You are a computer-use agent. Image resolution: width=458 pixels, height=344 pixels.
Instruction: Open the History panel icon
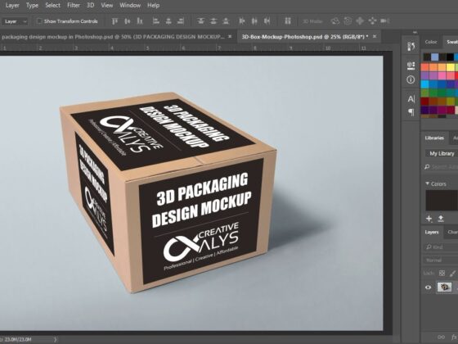pos(411,47)
